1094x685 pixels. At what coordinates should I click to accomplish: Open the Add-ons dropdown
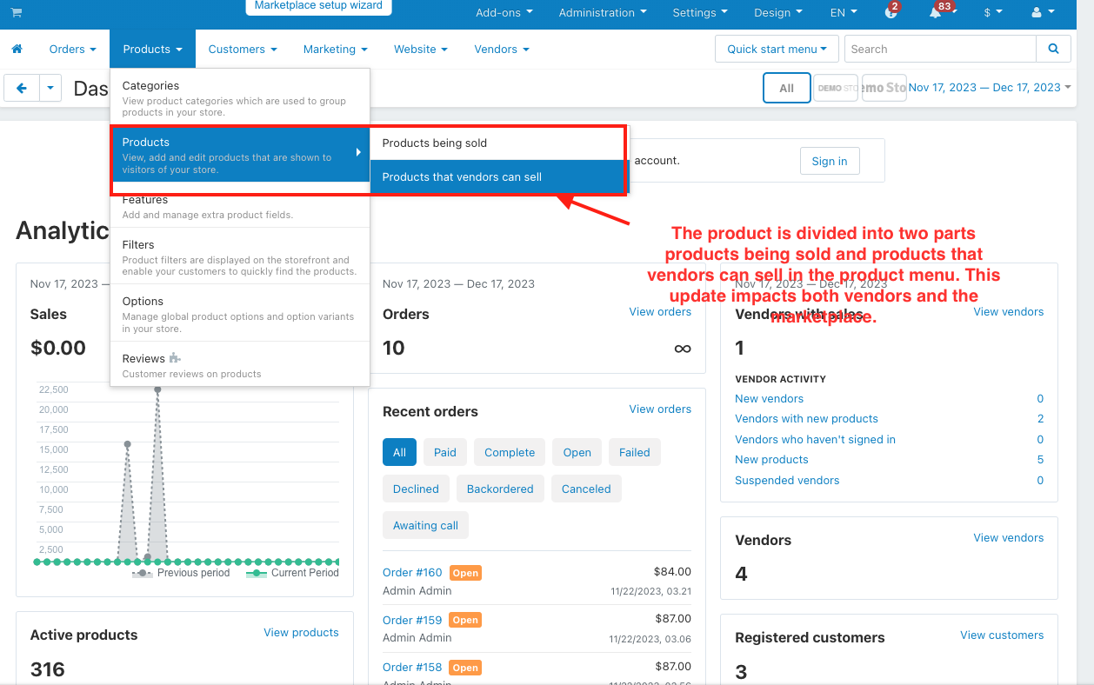pyautogui.click(x=504, y=12)
